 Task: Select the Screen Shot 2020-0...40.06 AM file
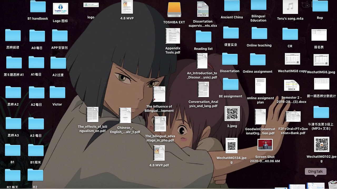click(265, 145)
